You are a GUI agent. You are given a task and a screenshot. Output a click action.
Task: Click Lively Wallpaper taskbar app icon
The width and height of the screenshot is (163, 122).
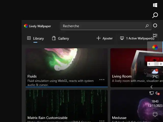pos(155,47)
